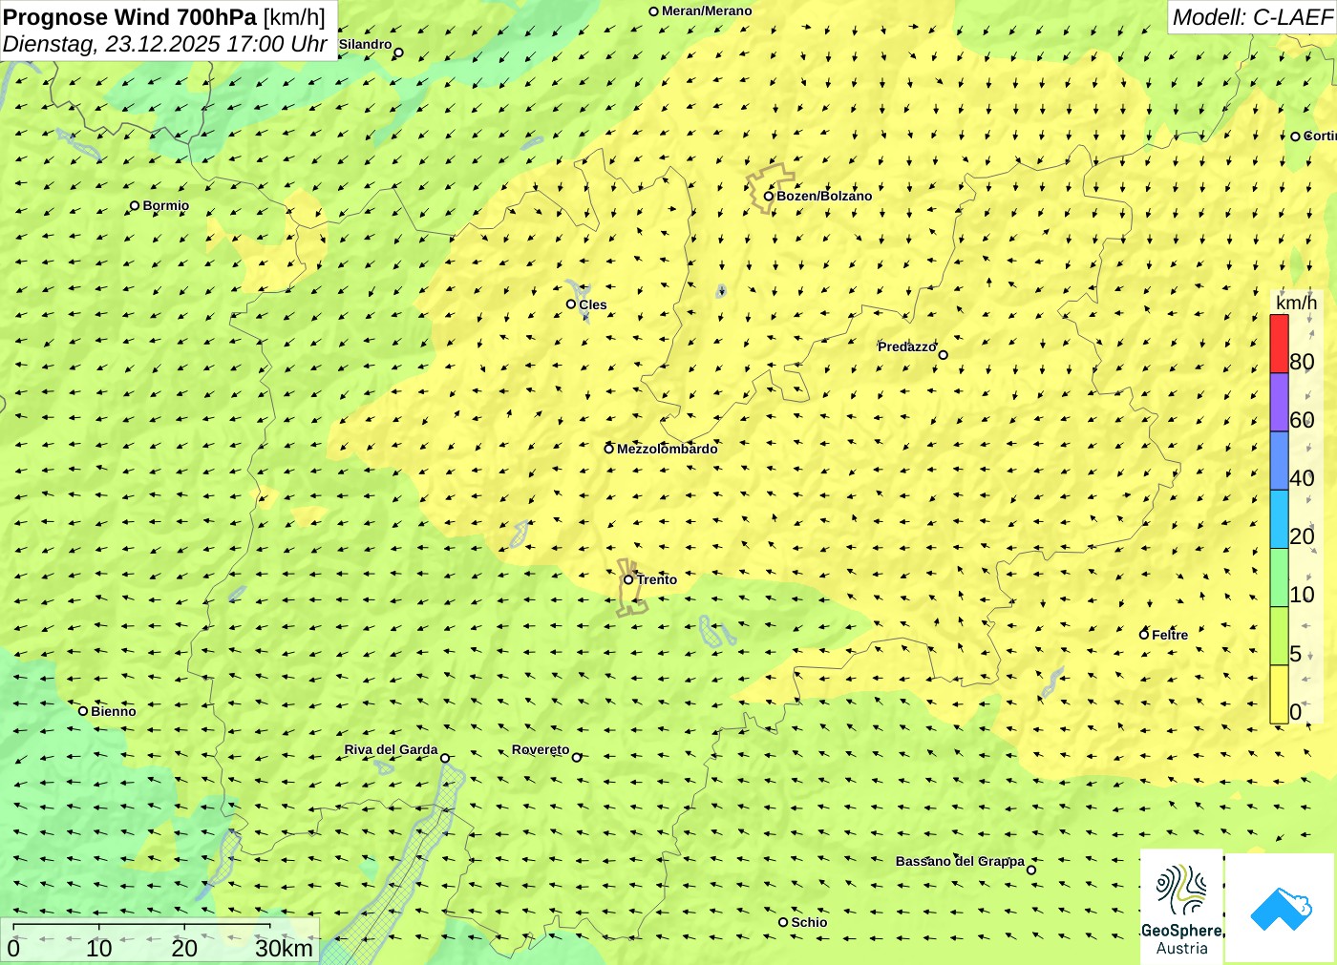
Task: Click the Schio location marker
Action: tap(783, 922)
